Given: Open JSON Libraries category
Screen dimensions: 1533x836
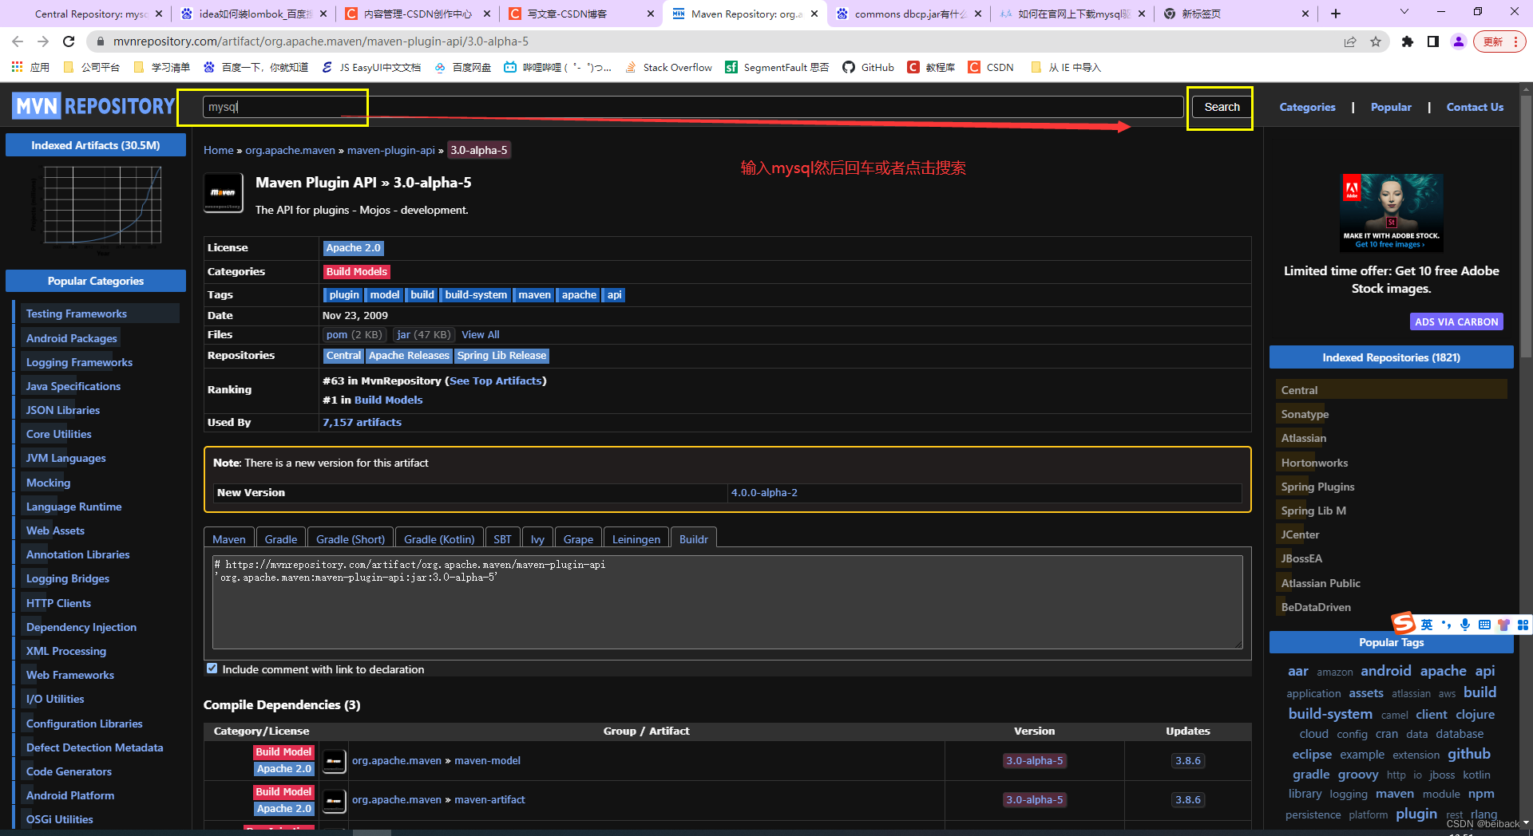Looking at the screenshot, I should 63,410.
